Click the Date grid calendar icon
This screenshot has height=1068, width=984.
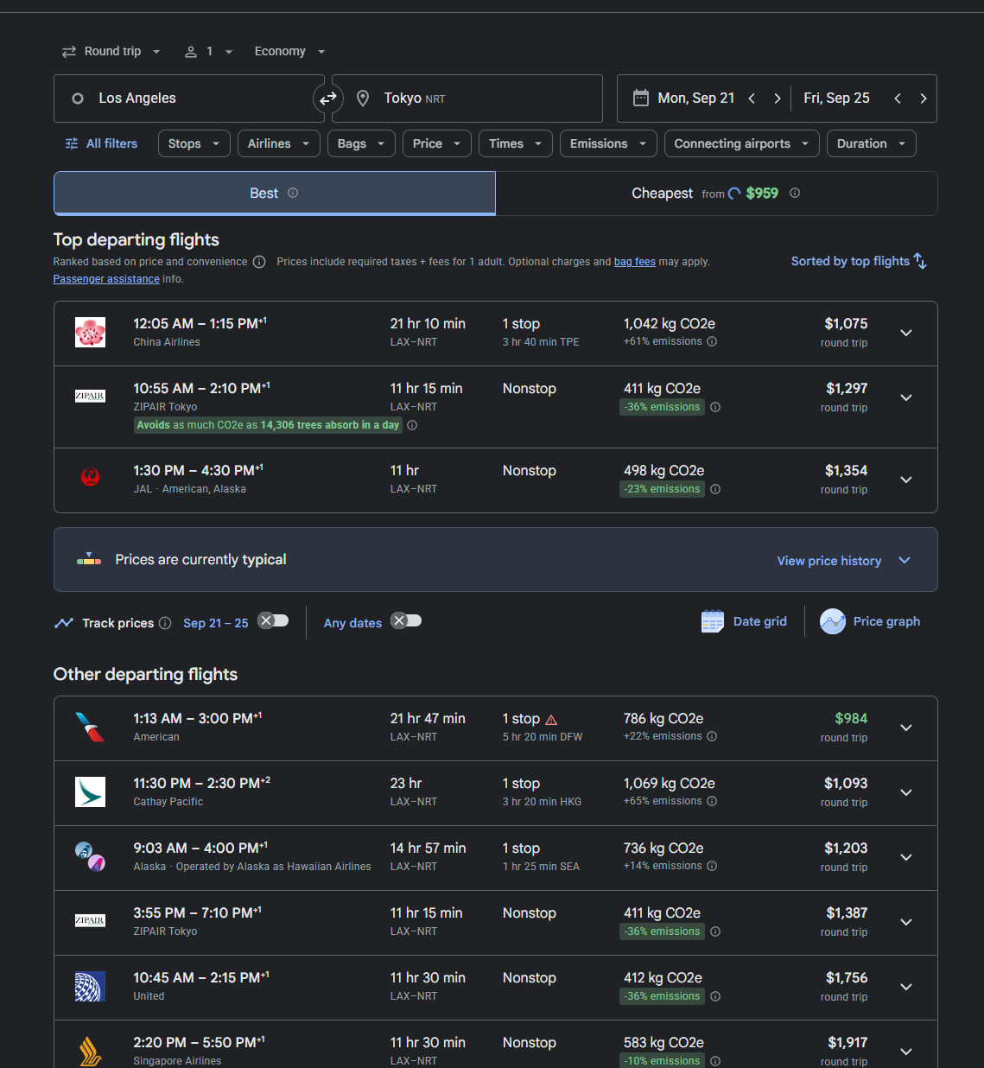[x=713, y=621]
